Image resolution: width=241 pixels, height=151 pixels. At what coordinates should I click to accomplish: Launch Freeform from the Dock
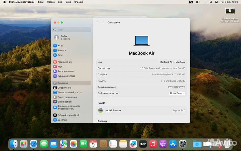pos(133,144)
